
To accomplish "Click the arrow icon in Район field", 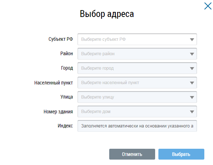I will (x=192, y=54).
